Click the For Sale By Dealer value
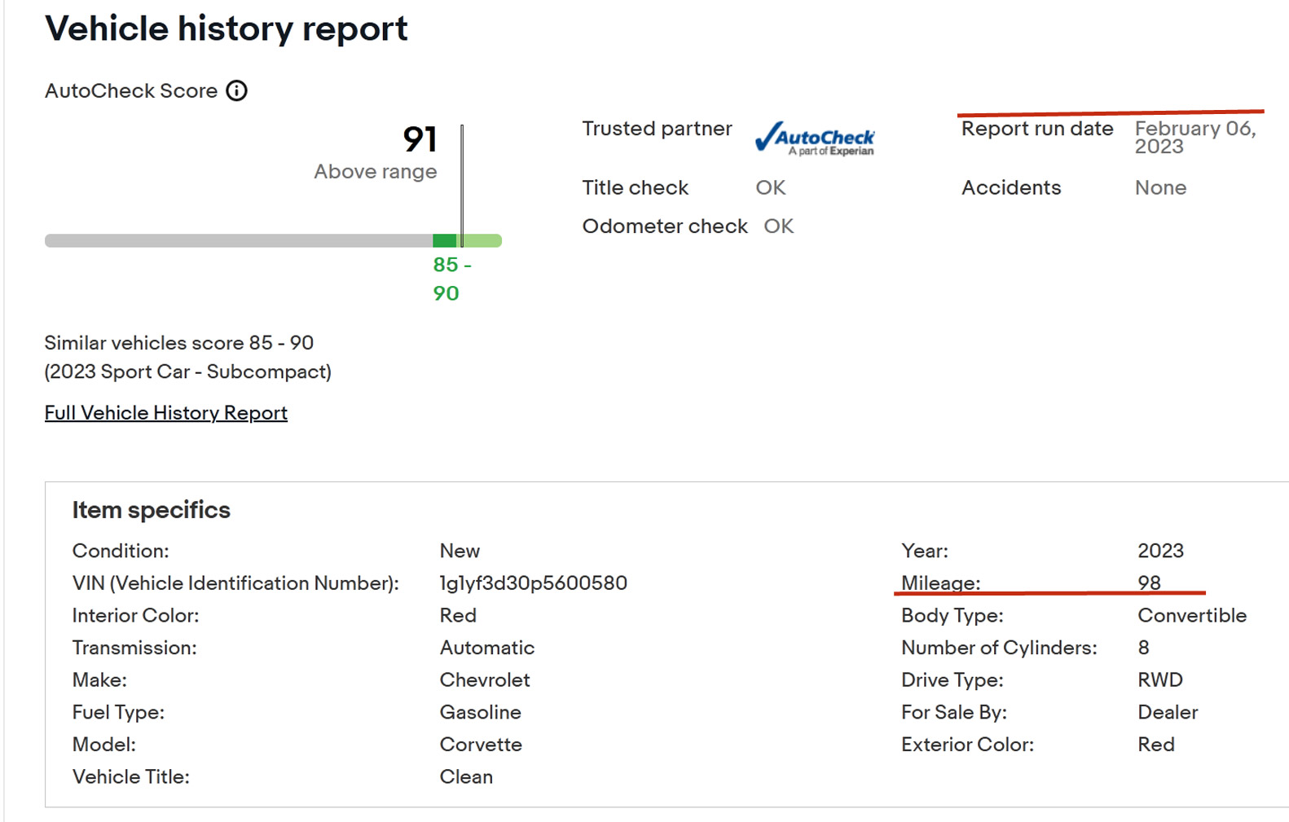1289x822 pixels. coord(1167,713)
